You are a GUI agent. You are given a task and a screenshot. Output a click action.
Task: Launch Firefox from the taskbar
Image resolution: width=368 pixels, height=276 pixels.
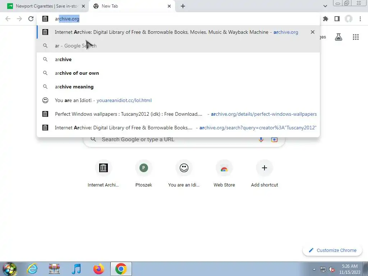click(98, 269)
